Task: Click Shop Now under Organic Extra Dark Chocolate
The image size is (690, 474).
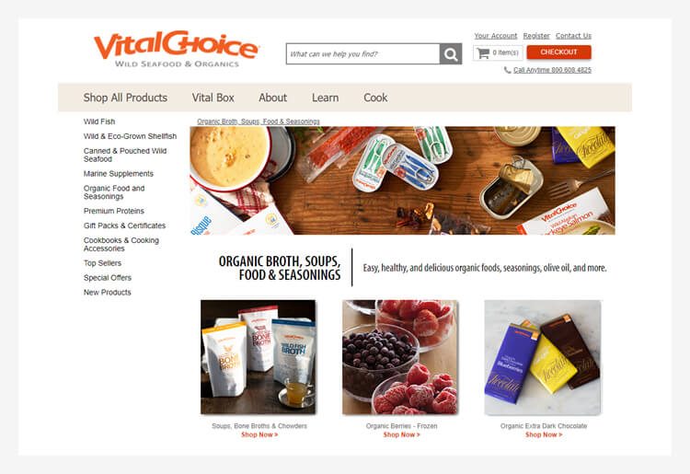Action: 544,434
